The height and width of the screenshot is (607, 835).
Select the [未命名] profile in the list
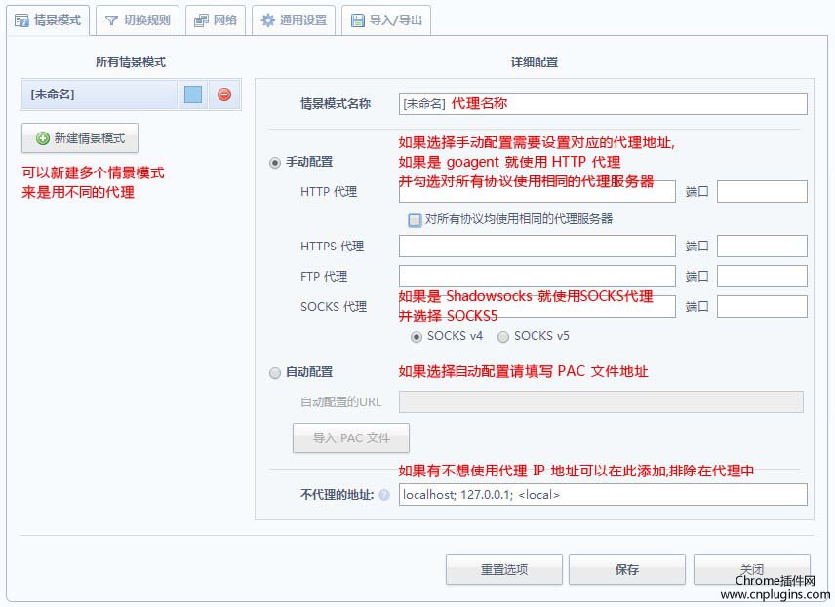pos(98,95)
